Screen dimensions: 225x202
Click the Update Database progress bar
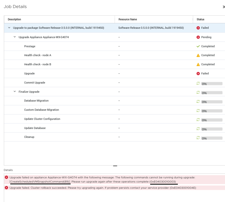coord(212,129)
